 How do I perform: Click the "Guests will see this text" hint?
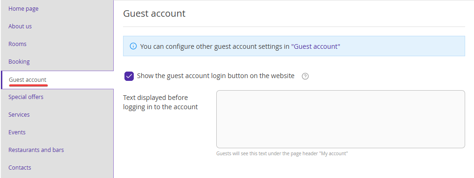pyautogui.click(x=282, y=154)
